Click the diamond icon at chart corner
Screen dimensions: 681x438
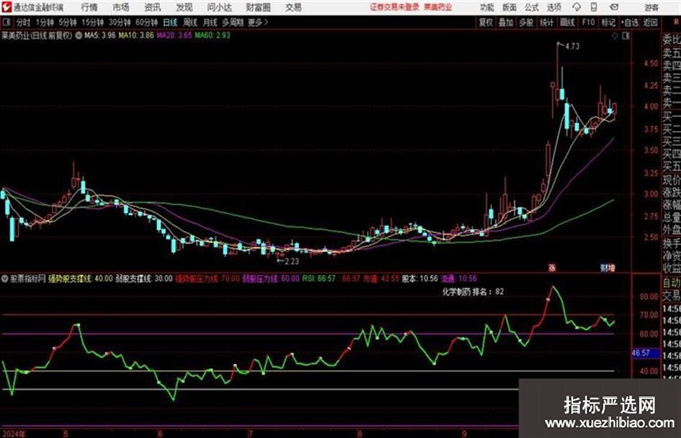click(615, 36)
